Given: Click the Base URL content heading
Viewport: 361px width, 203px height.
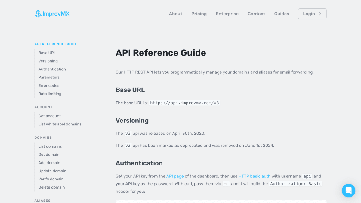Looking at the screenshot, I should pos(130,90).
